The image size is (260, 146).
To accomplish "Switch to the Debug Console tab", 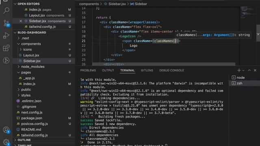I will 171,70.
